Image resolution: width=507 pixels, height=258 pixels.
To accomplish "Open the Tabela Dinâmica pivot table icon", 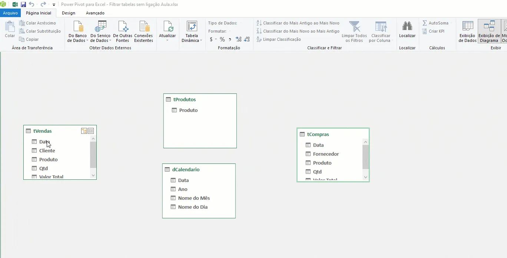I will pos(192,27).
